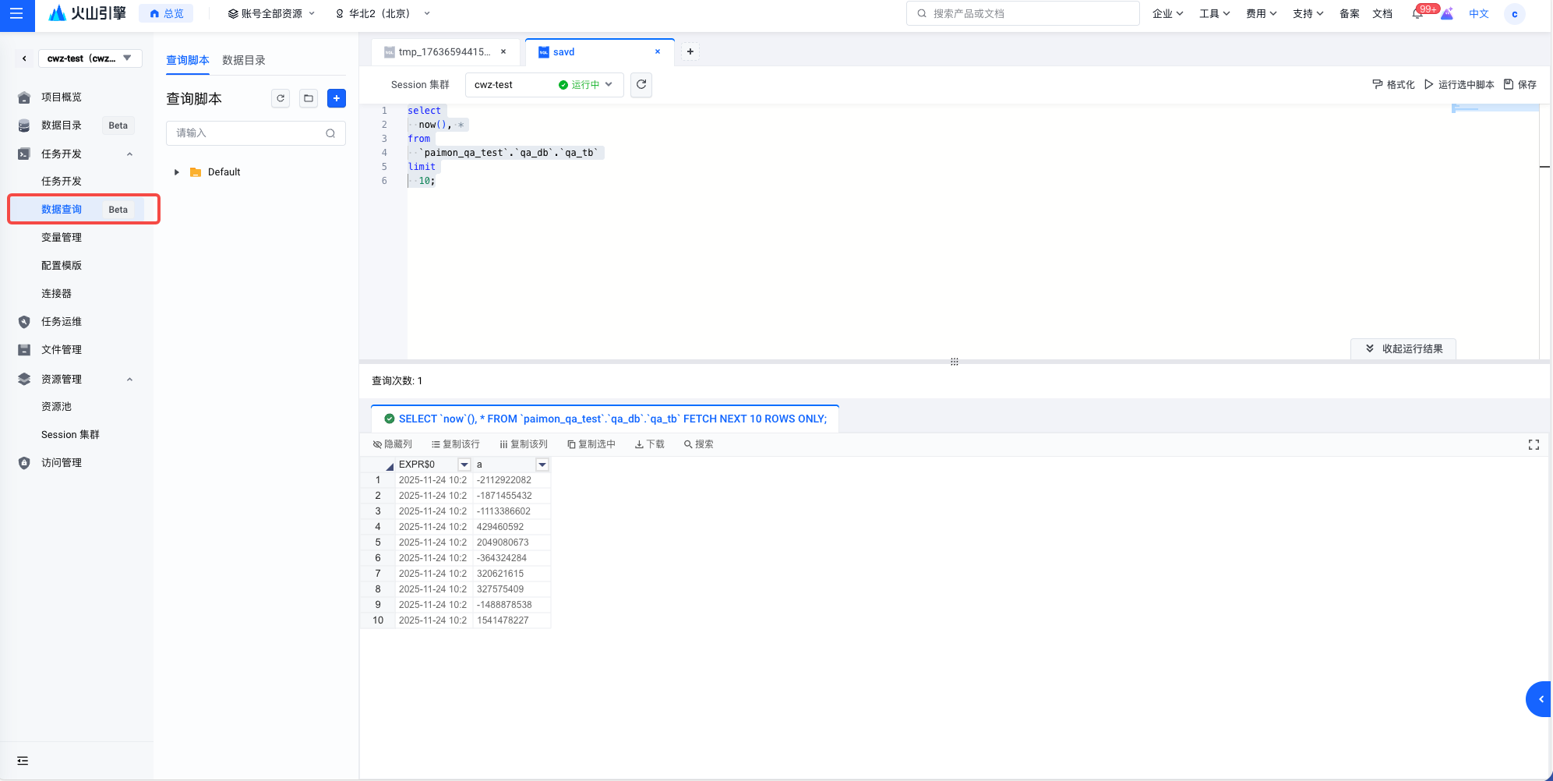1553x781 pixels.
Task: Collapse the run results panel
Action: (x=1403, y=349)
